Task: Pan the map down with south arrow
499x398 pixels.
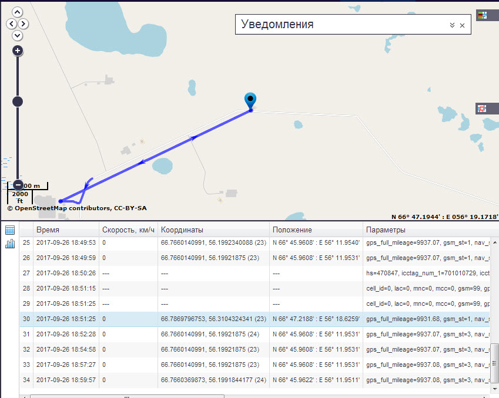Action: point(18,35)
